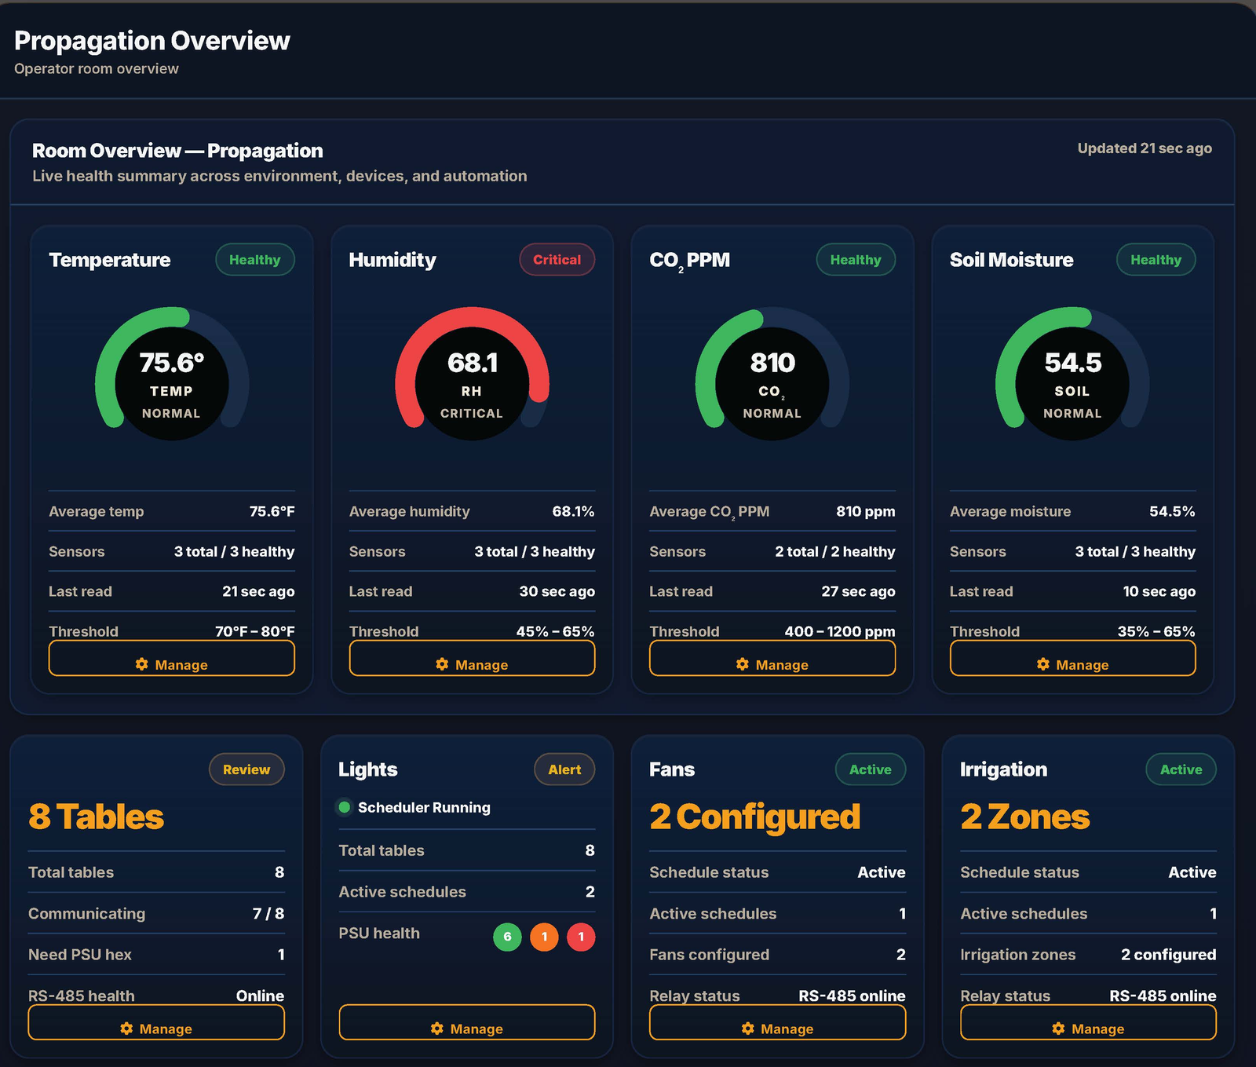Click the Active badge on Irrigation card

tap(1181, 769)
